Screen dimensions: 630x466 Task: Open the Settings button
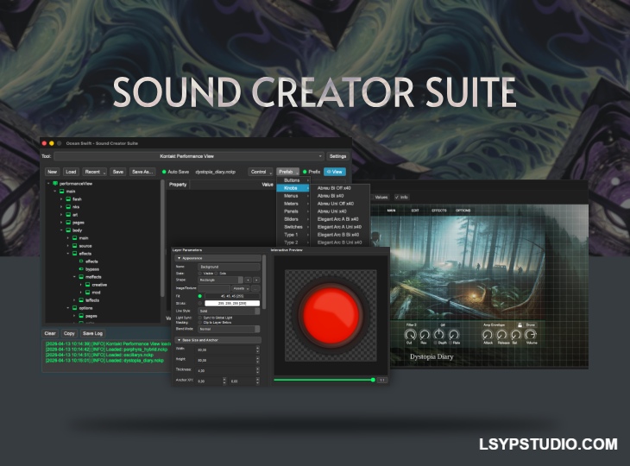(x=337, y=156)
